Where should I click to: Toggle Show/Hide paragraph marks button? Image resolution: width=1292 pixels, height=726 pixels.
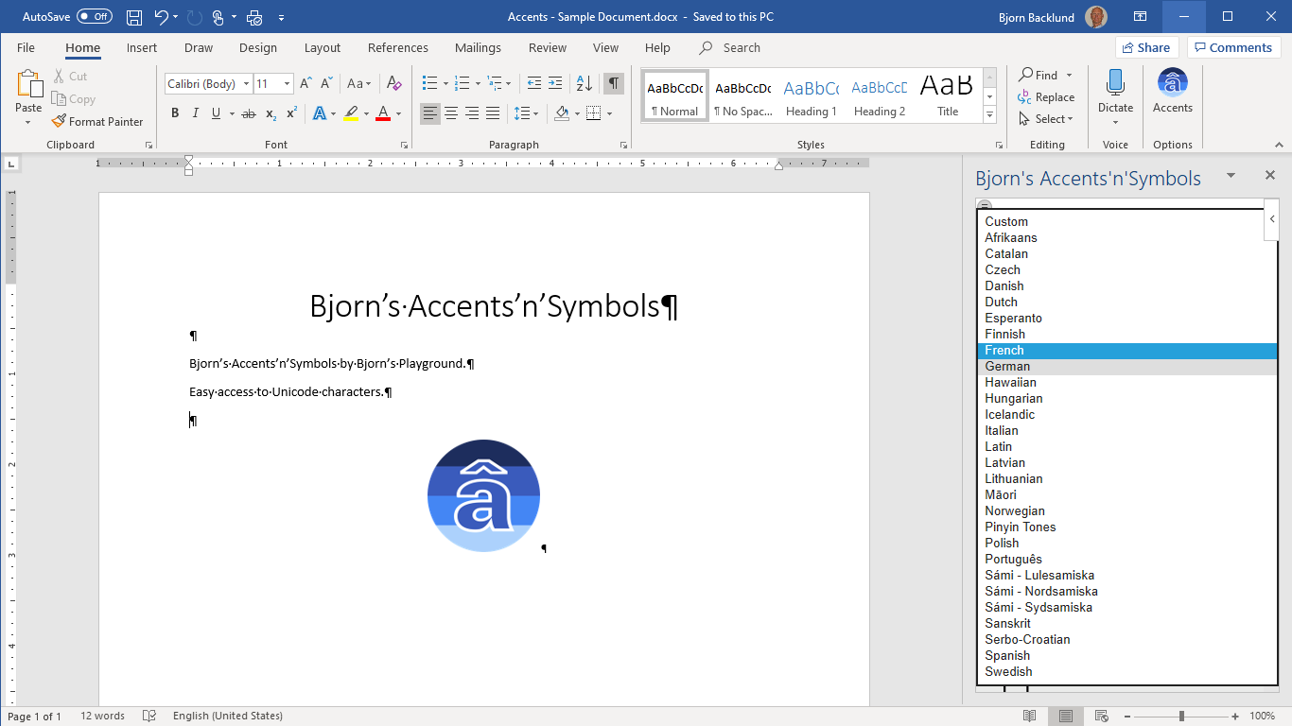[x=614, y=84]
